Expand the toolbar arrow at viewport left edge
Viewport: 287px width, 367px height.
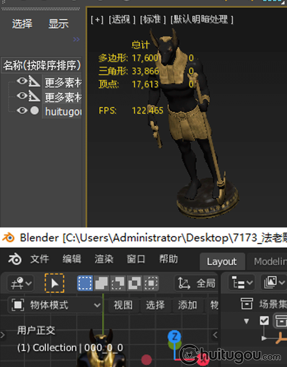tap(3, 335)
